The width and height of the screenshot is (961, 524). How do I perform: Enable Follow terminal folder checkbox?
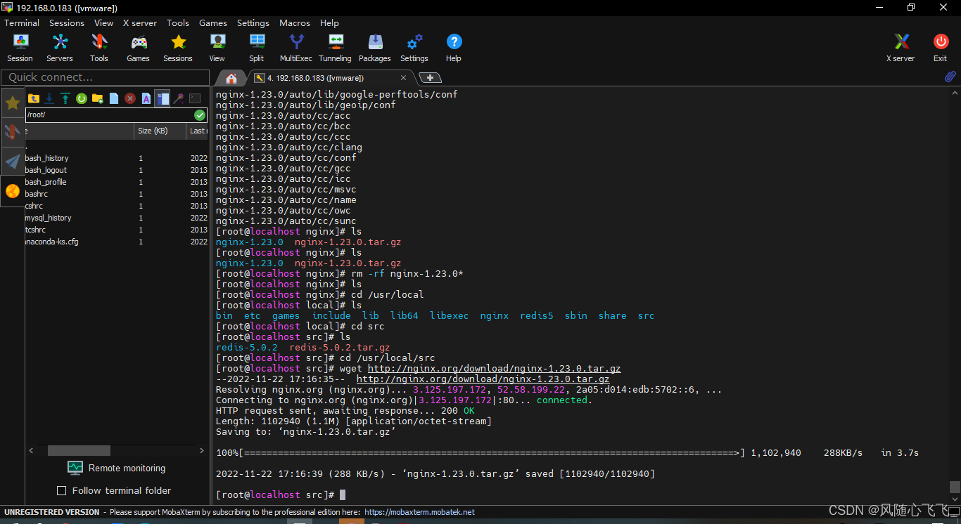(61, 490)
